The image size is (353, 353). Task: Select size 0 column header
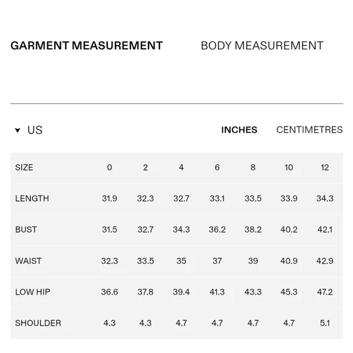[110, 167]
